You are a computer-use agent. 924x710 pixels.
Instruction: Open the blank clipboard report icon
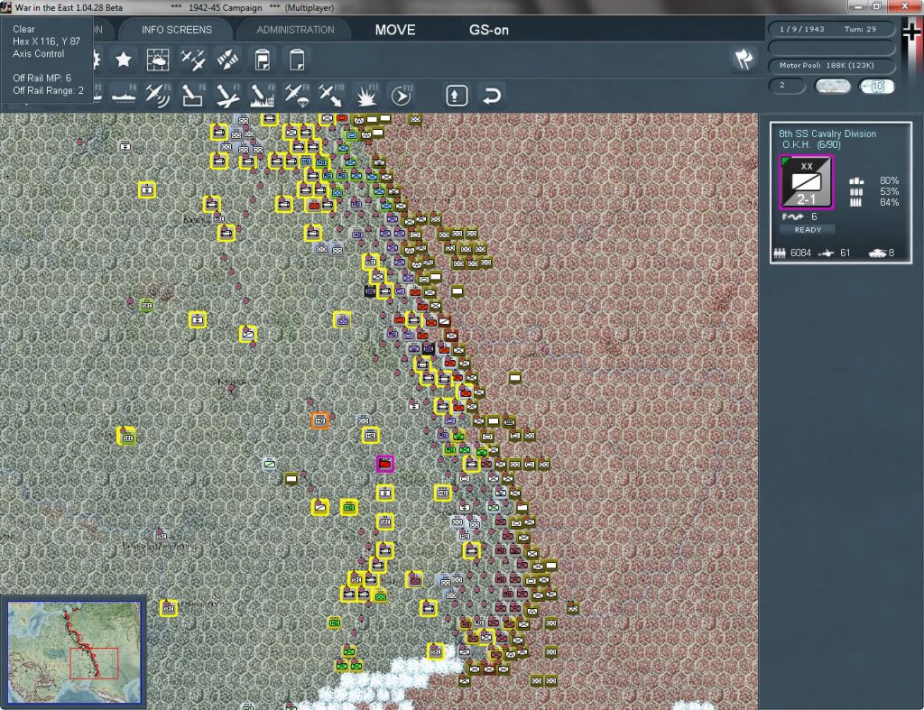pyautogui.click(x=296, y=60)
